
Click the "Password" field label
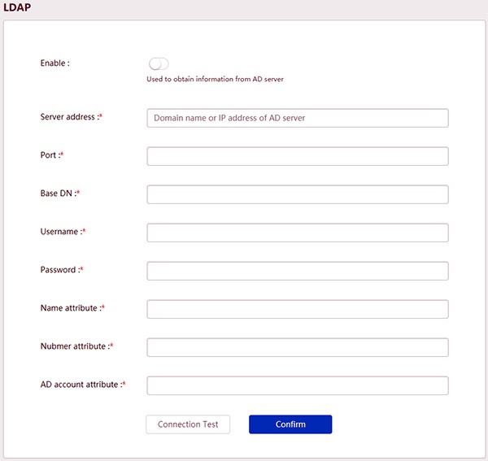pos(59,270)
